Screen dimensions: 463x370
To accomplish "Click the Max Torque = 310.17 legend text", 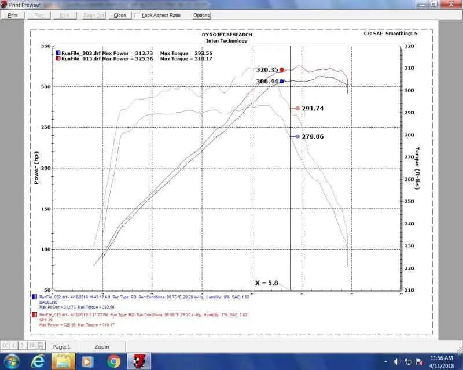I will pyautogui.click(x=186, y=59).
